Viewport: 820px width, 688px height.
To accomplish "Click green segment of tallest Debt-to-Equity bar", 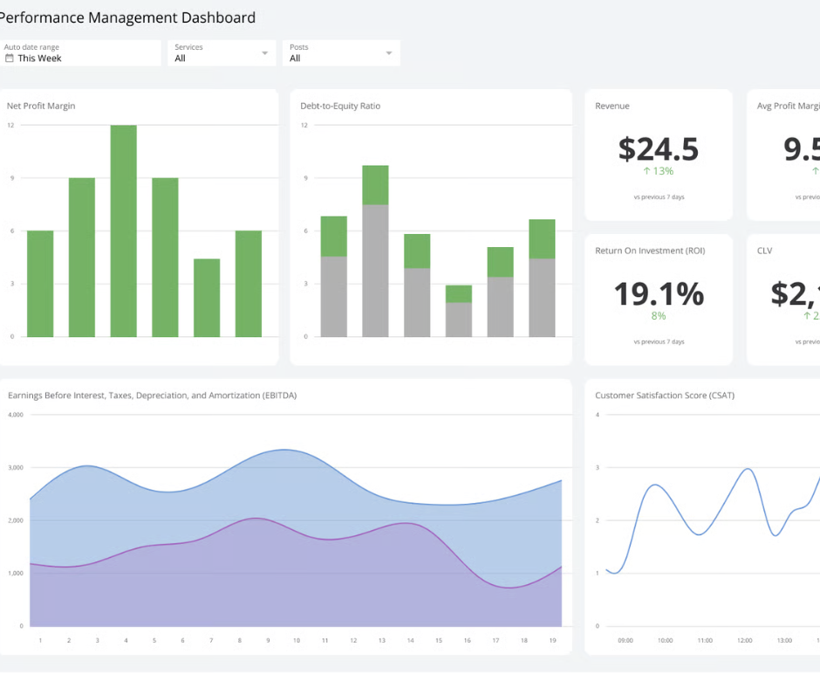I will coord(375,184).
